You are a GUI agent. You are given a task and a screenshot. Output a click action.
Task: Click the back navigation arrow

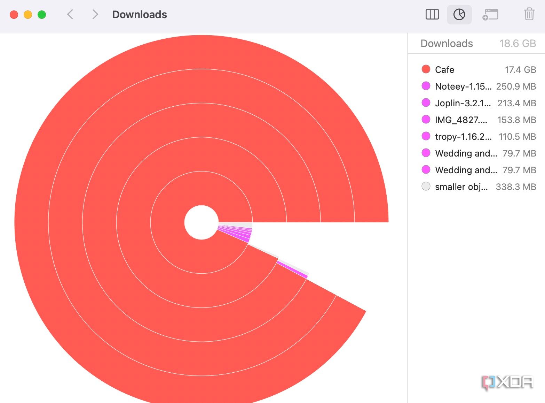pyautogui.click(x=70, y=14)
